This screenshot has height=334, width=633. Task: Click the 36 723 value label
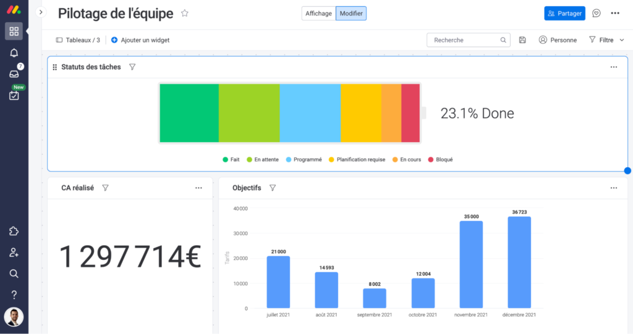[519, 212]
